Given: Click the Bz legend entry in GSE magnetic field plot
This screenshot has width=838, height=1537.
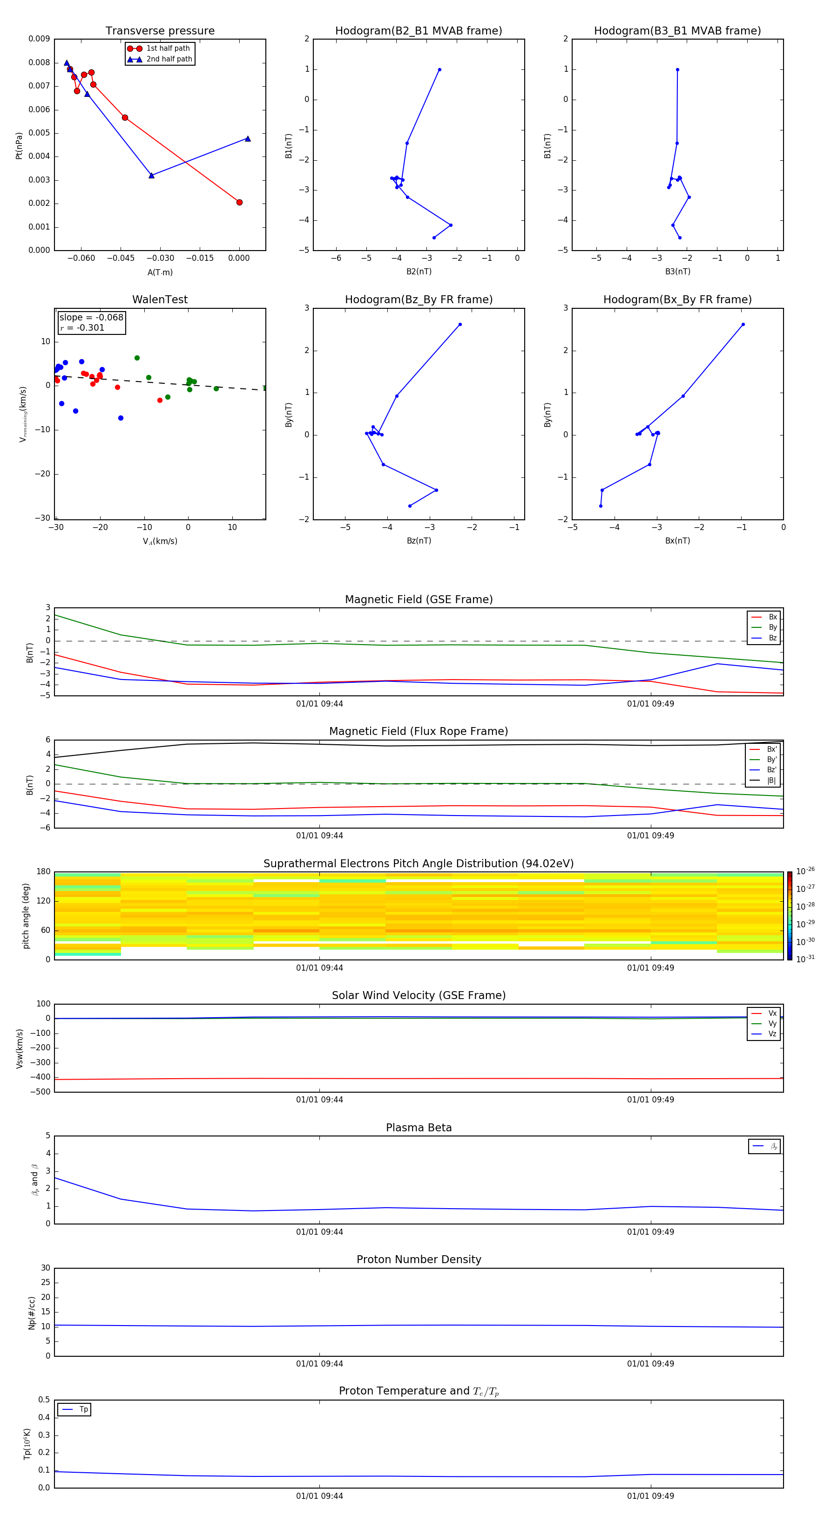Looking at the screenshot, I should [x=764, y=638].
